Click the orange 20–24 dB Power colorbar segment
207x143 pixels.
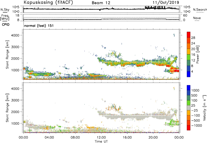tap(189, 46)
